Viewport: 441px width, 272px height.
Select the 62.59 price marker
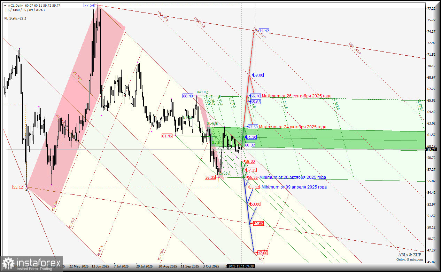[x=252, y=127]
